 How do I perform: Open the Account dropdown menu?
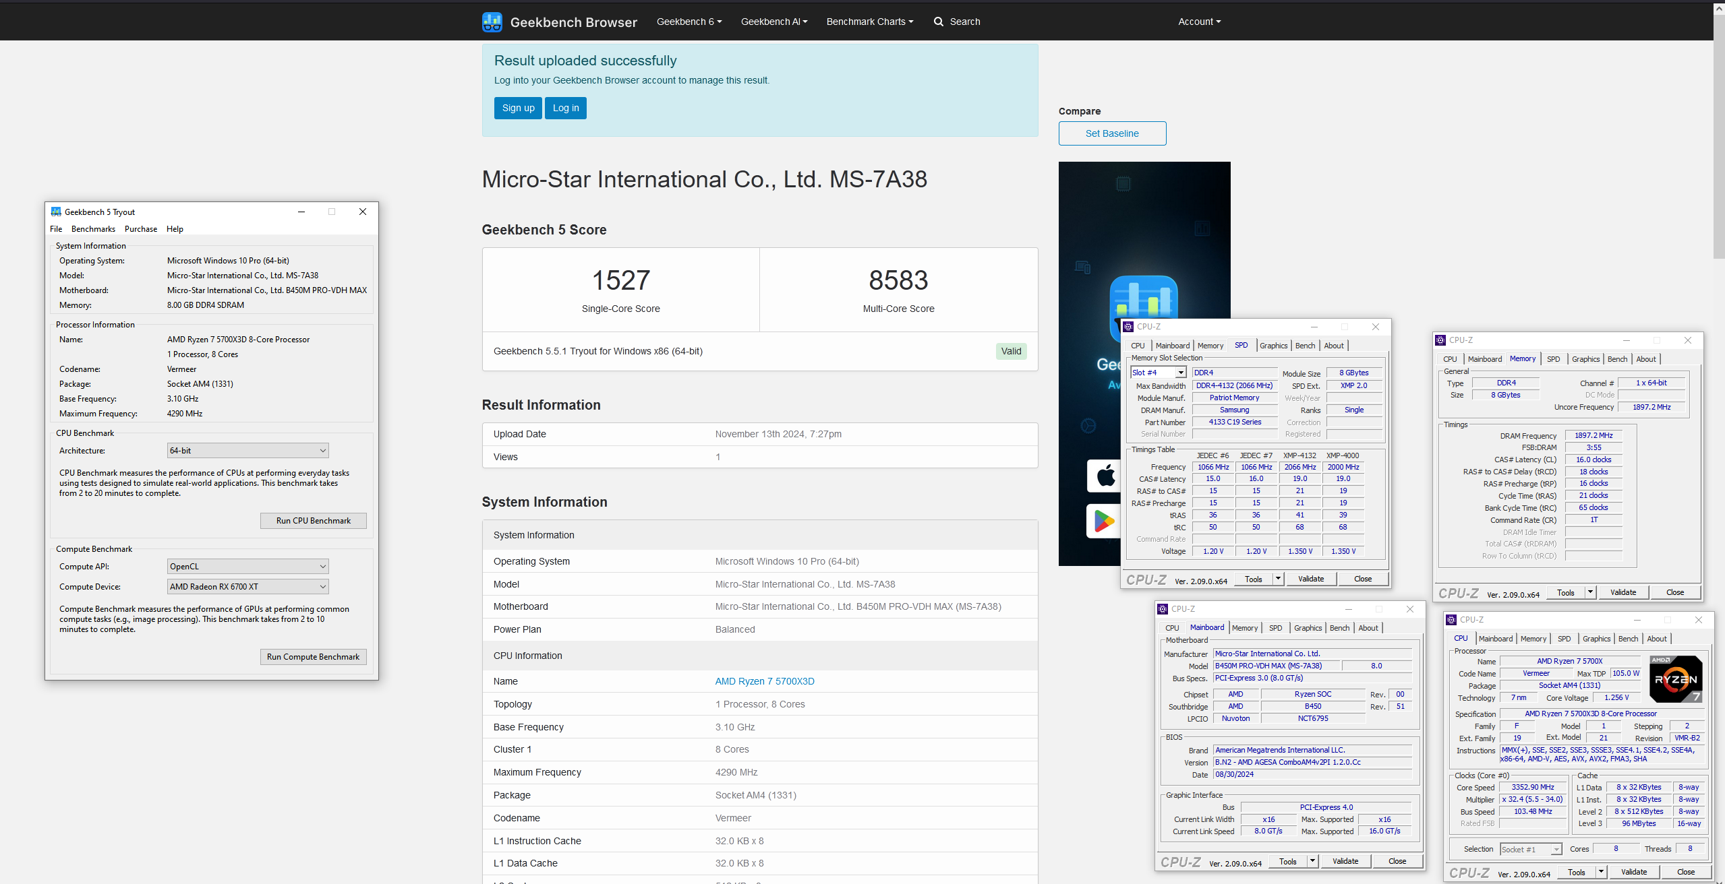click(x=1200, y=22)
